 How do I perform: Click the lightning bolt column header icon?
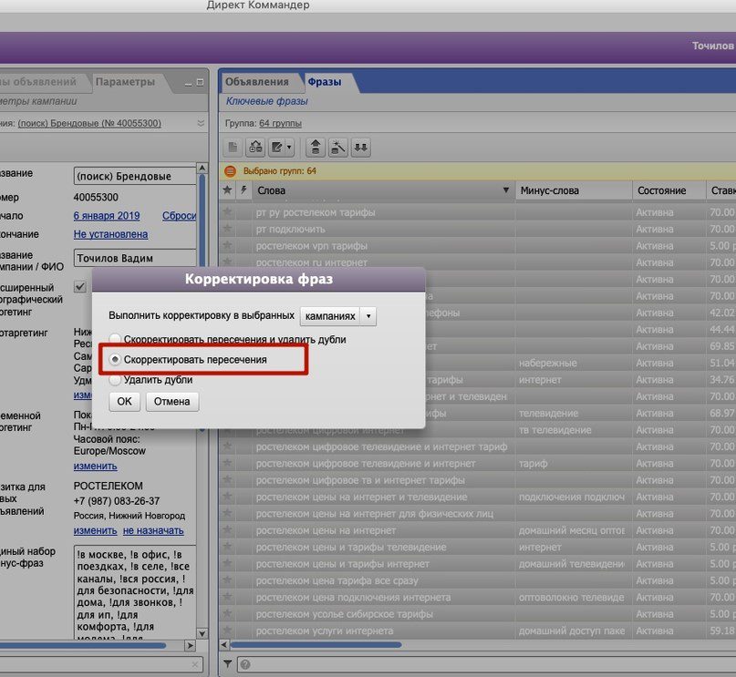click(243, 190)
